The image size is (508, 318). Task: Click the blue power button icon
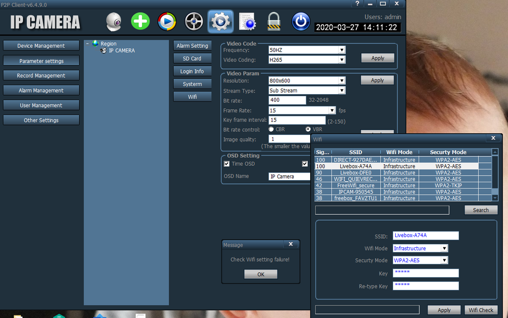pyautogui.click(x=301, y=22)
